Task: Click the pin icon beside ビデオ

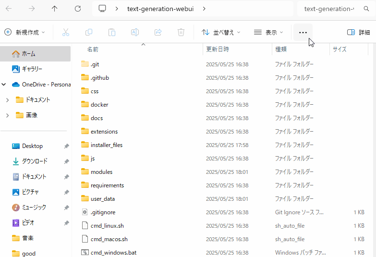Action: click(x=66, y=223)
